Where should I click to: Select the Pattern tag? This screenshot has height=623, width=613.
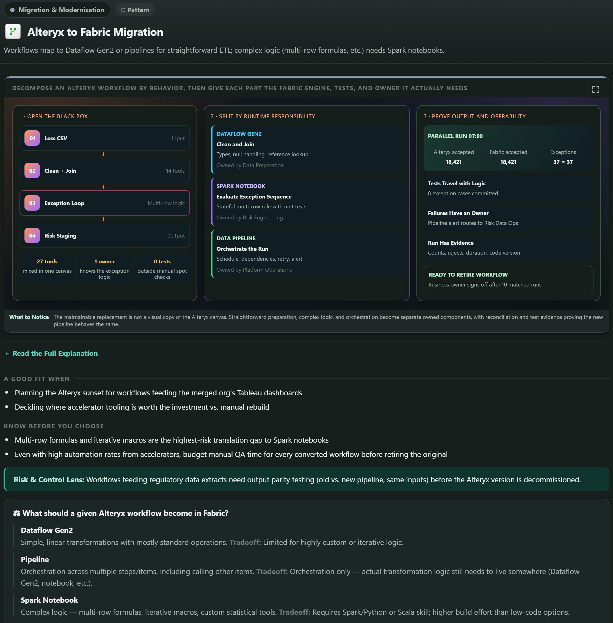pyautogui.click(x=135, y=10)
